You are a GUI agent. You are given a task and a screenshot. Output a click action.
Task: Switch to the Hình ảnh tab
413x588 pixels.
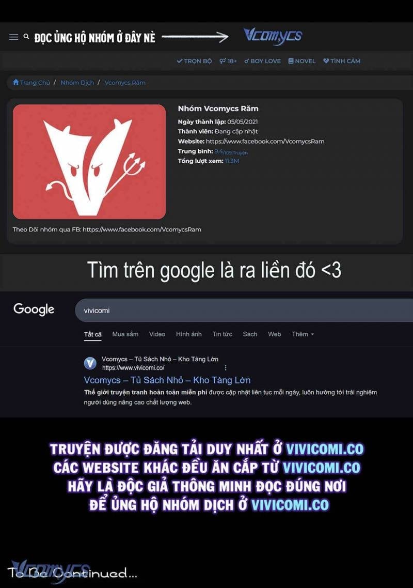tap(189, 334)
